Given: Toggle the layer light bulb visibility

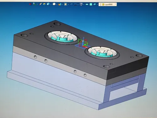Looking at the screenshot, I should click(100, 4).
